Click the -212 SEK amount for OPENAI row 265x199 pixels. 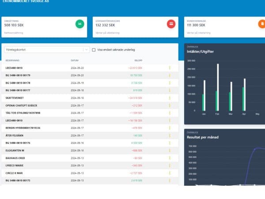(137, 105)
